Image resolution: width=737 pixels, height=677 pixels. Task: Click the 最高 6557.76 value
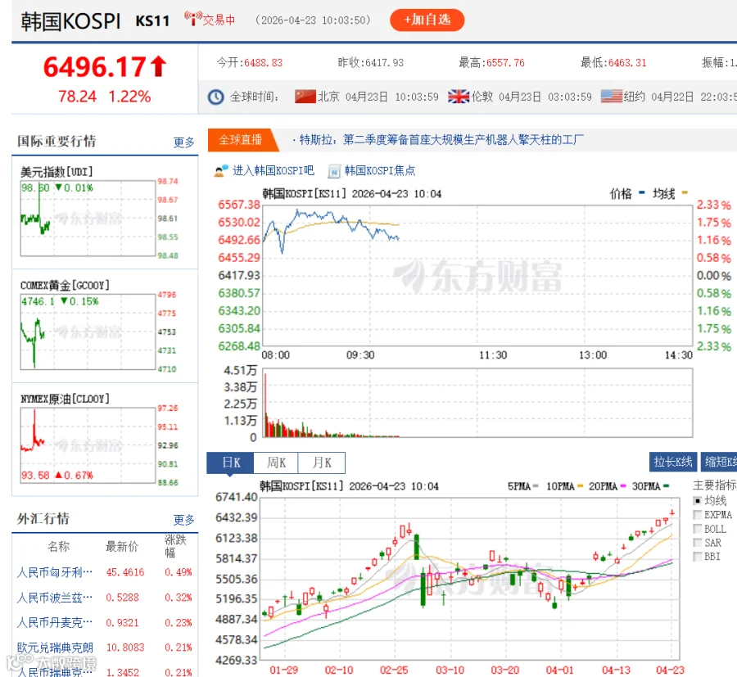[x=505, y=62]
